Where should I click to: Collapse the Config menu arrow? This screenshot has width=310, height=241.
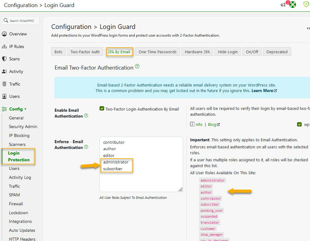click(x=25, y=109)
